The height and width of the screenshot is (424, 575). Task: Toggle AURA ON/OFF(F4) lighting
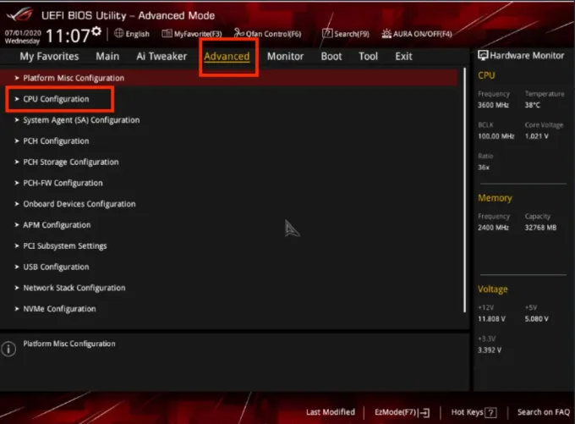[386, 34]
